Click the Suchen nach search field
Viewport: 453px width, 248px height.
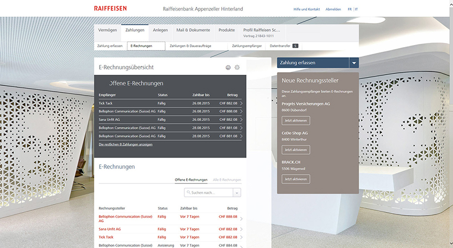pyautogui.click(x=208, y=193)
